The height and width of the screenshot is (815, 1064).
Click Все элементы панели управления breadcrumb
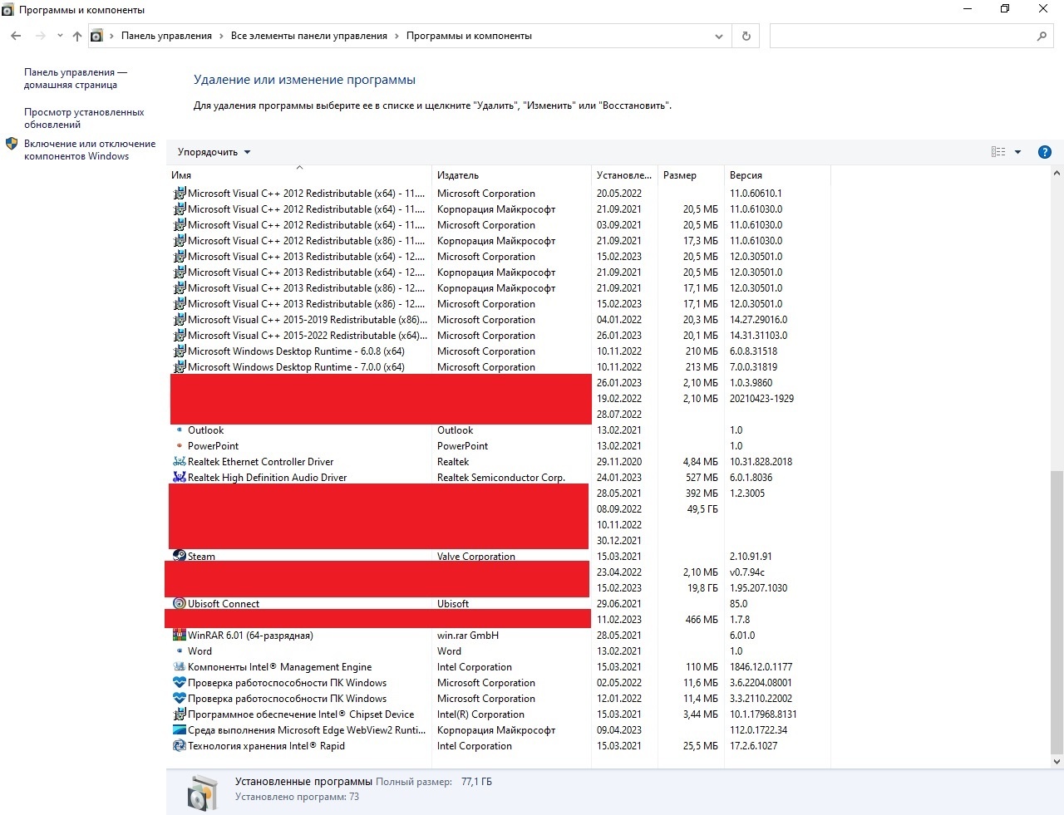tap(309, 36)
